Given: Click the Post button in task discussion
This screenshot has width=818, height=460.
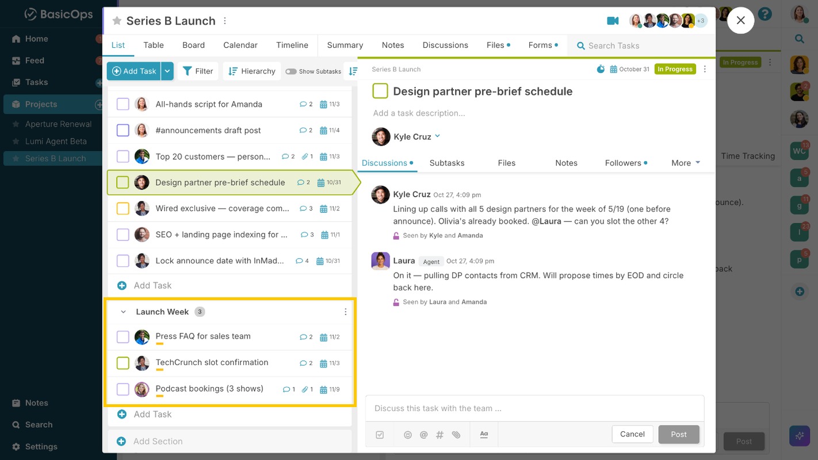Looking at the screenshot, I should click(679, 434).
